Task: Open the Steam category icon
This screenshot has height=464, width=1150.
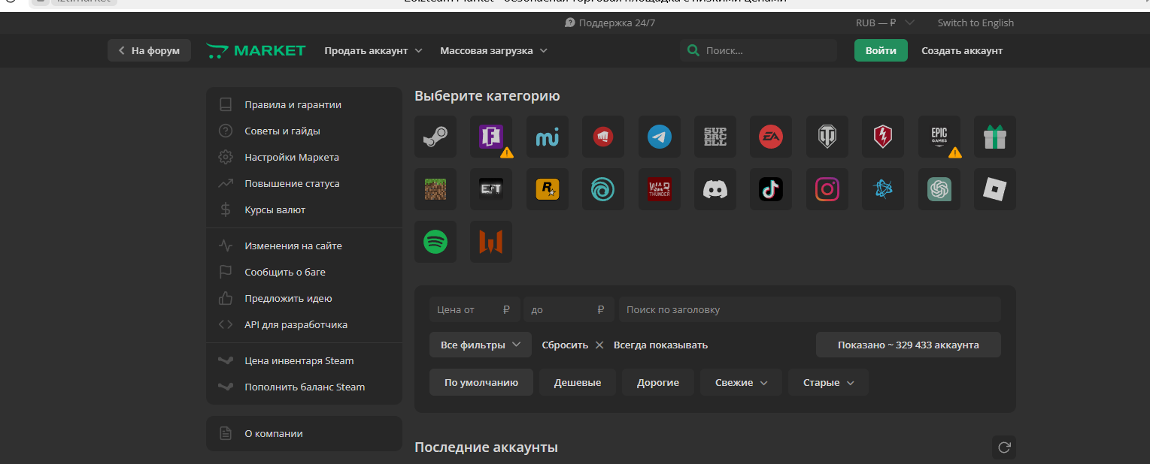Action: 435,137
